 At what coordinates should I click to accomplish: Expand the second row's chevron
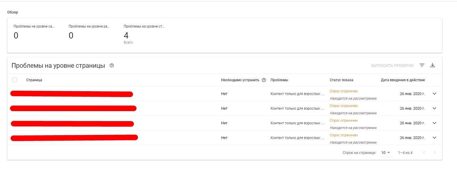click(434, 108)
